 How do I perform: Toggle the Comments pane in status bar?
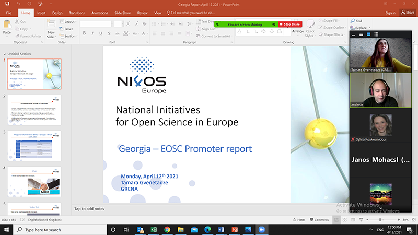coord(319,220)
